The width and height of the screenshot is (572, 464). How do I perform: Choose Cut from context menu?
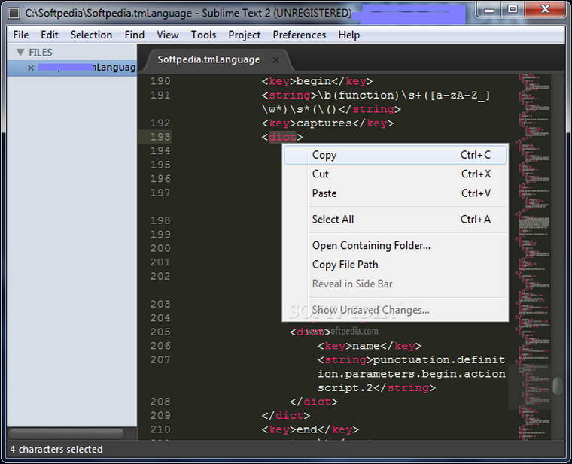[x=395, y=174]
